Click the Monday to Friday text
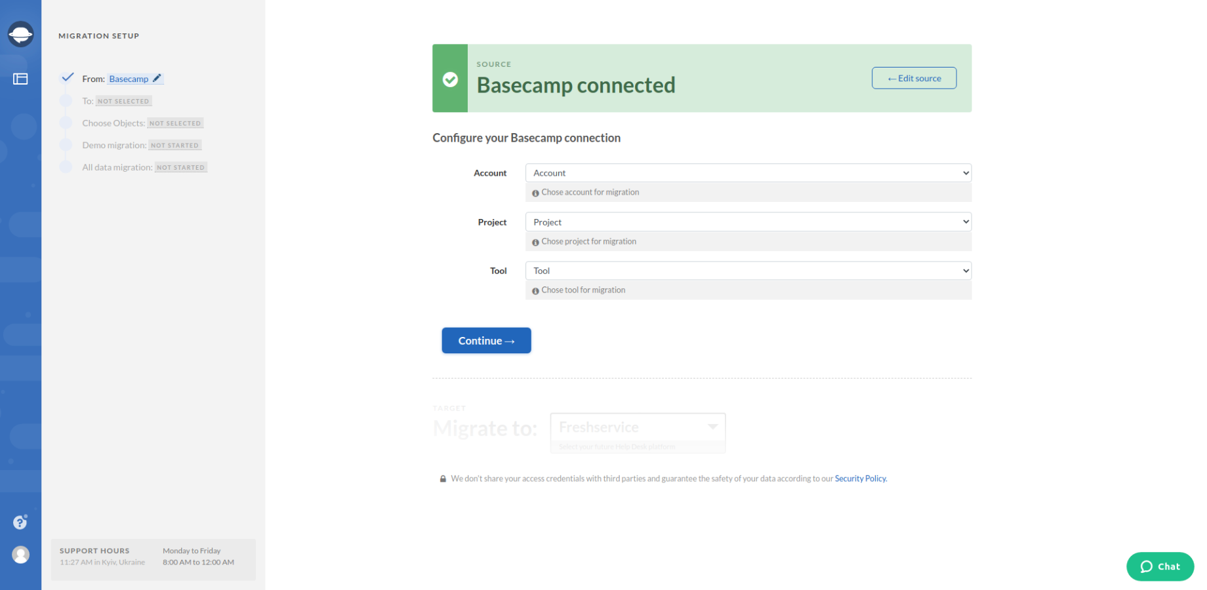Image resolution: width=1207 pixels, height=590 pixels. coord(192,551)
